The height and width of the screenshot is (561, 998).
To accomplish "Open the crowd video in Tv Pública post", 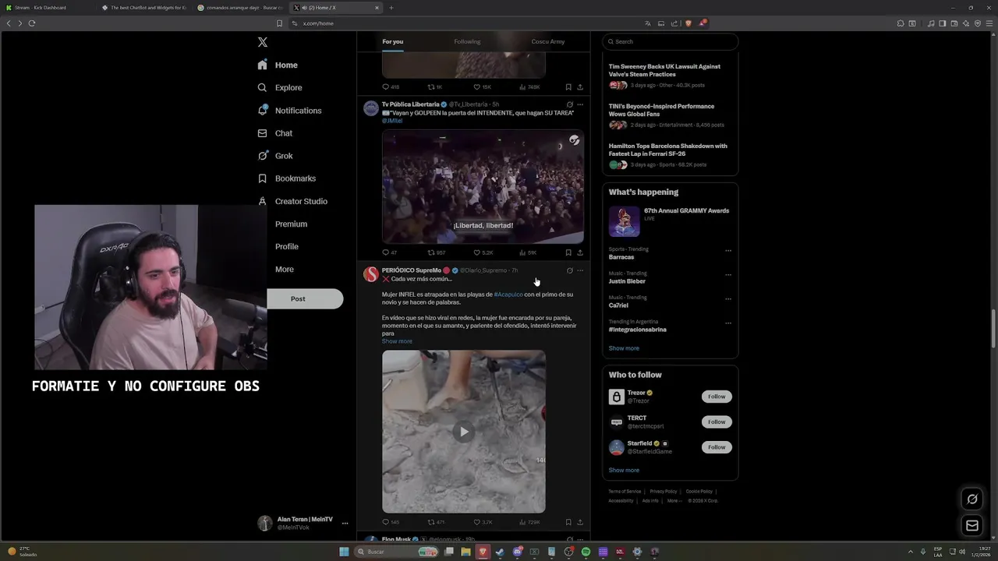I will (x=483, y=187).
